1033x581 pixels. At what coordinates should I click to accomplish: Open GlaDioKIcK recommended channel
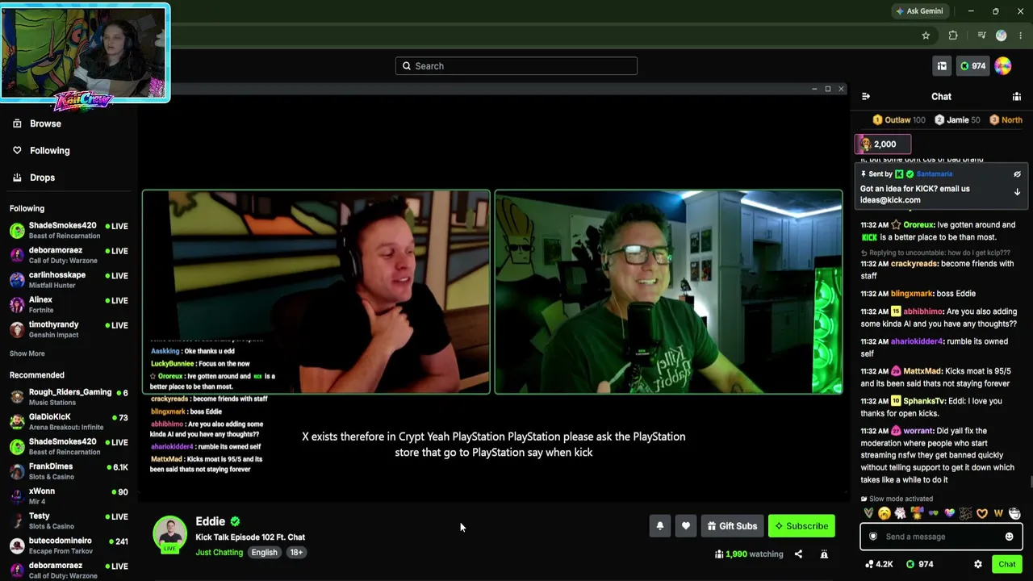pyautogui.click(x=69, y=422)
